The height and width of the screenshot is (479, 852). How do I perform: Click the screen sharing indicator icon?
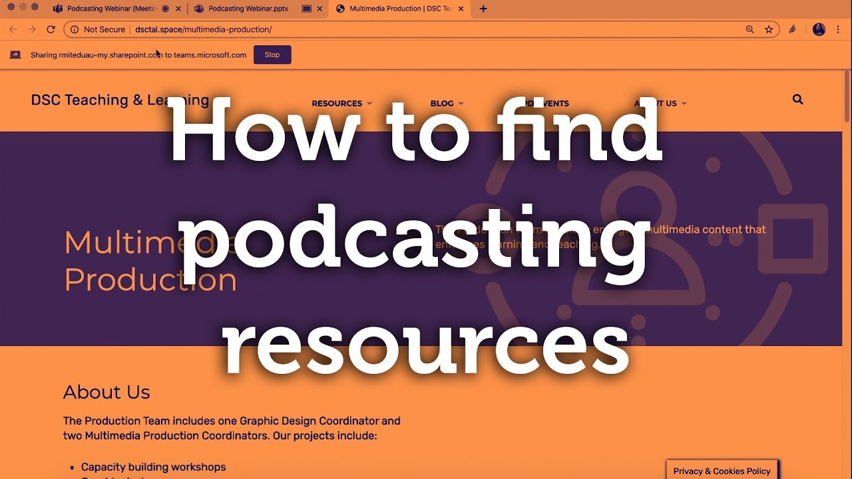[x=15, y=55]
